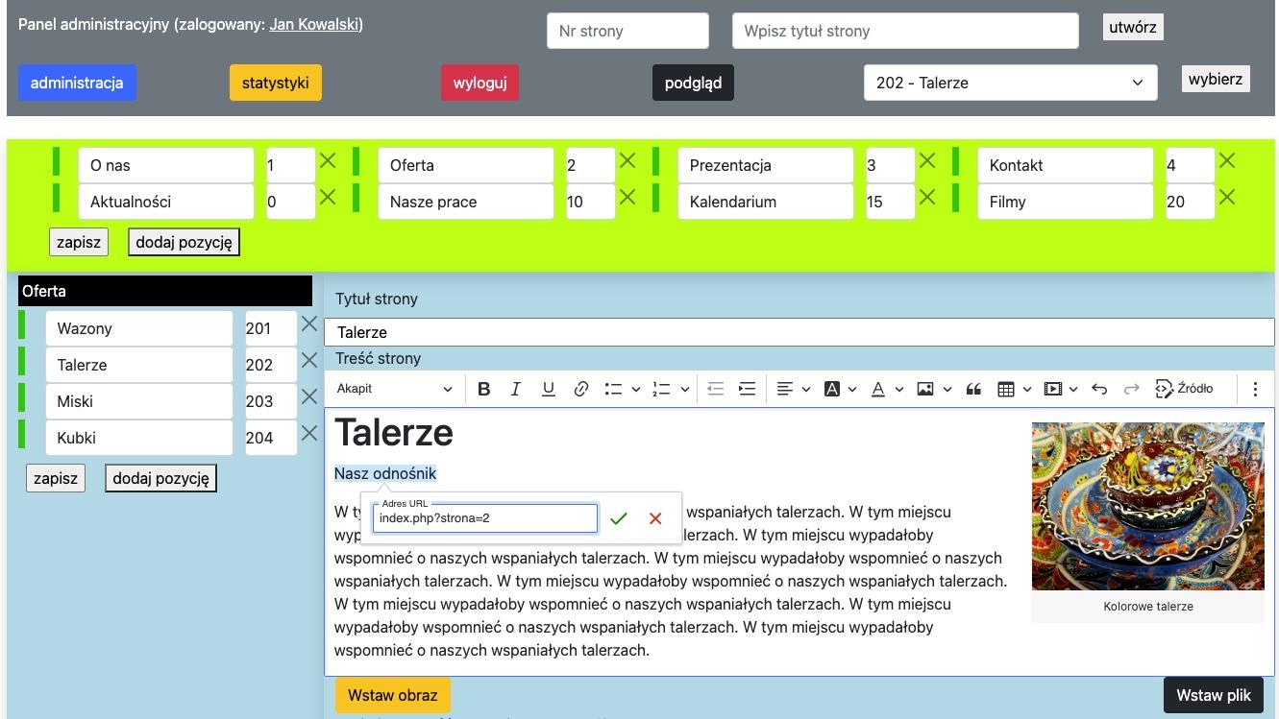Screen dimensions: 1279x719
Task: Click the Wstaw obraz button
Action: [x=392, y=694]
